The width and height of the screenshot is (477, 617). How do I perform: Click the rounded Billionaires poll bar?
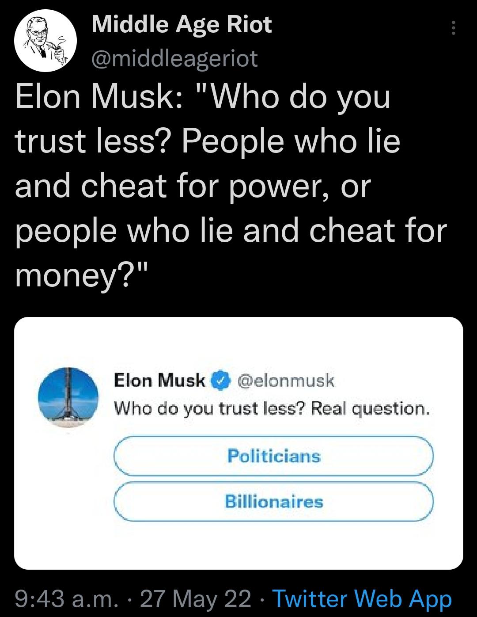274,503
